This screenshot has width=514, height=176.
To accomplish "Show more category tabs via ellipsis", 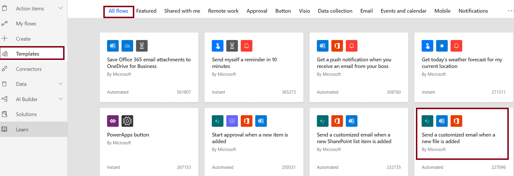I will [x=511, y=11].
